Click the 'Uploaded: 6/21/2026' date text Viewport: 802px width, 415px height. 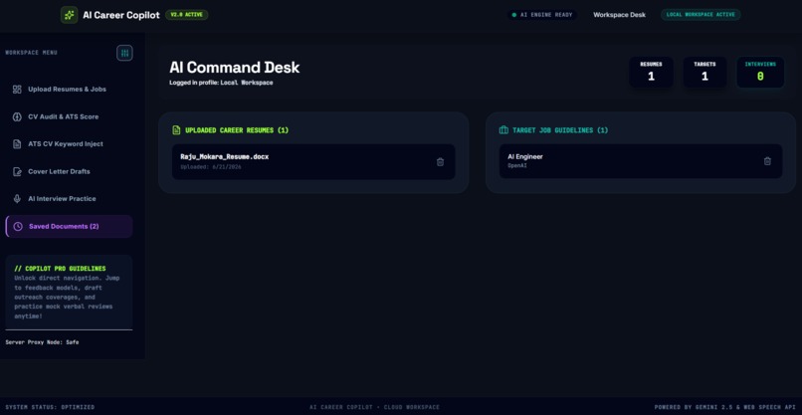pyautogui.click(x=211, y=167)
